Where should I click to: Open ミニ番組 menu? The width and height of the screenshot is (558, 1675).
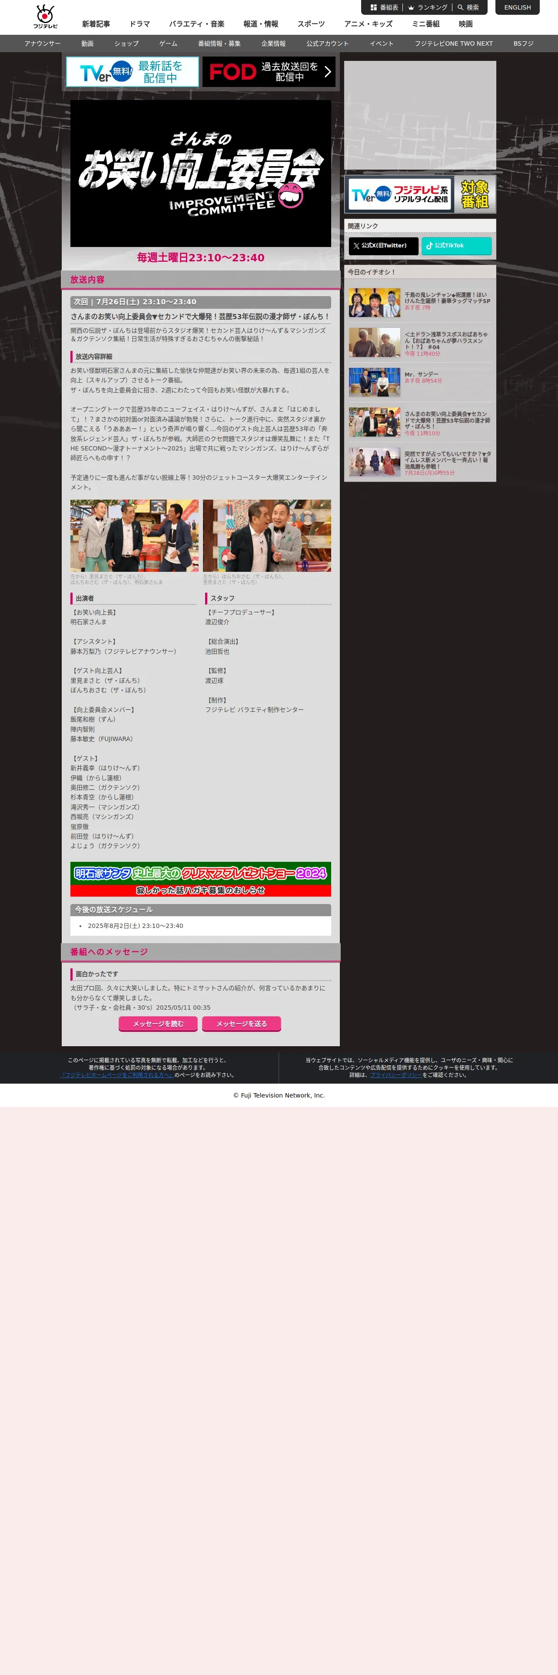click(425, 24)
